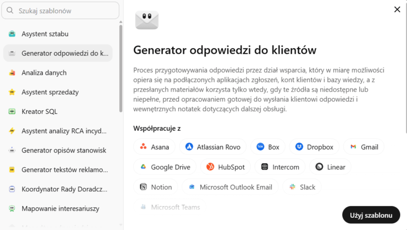
Task: Open the Kreator SQL template
Action: (58, 111)
